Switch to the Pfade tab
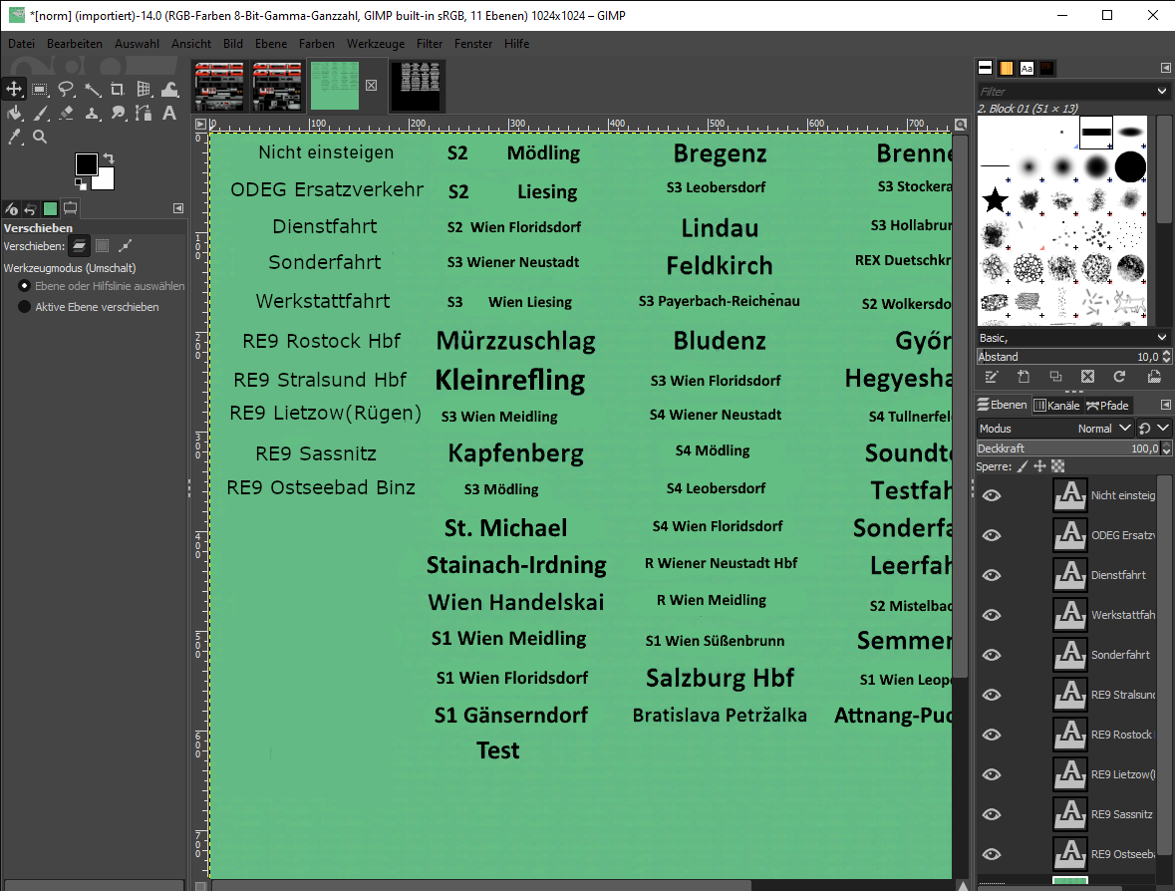Viewport: 1175px width, 891px height. pos(1107,406)
